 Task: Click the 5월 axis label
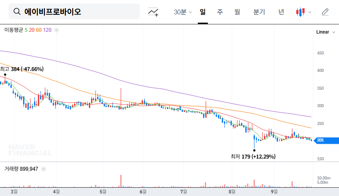point(103,192)
